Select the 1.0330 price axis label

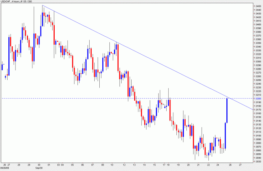258,51
